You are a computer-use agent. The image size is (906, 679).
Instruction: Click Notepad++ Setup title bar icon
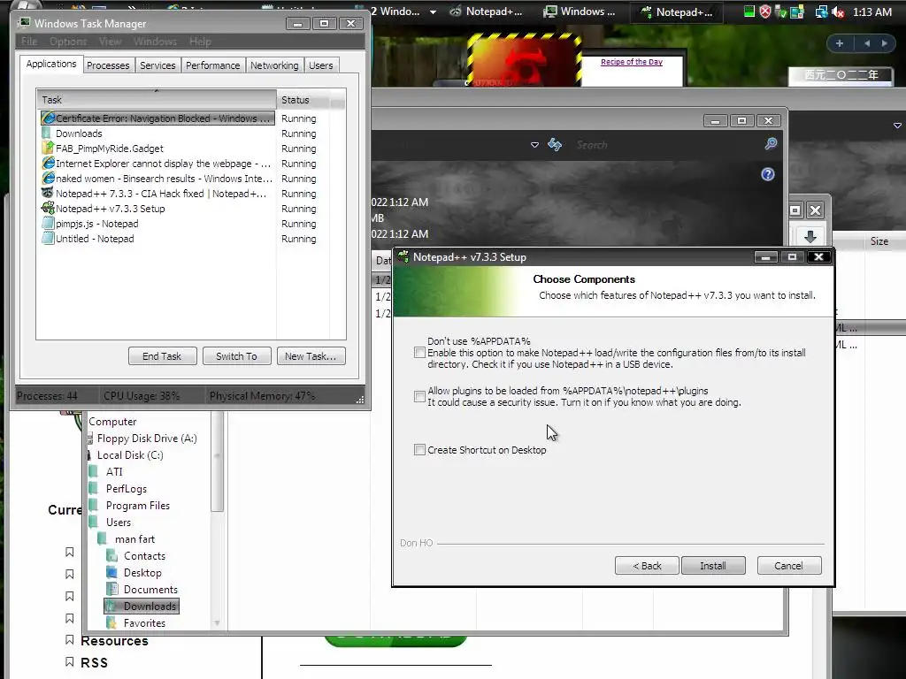[x=403, y=257]
